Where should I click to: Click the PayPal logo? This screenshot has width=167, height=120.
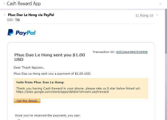22,33
